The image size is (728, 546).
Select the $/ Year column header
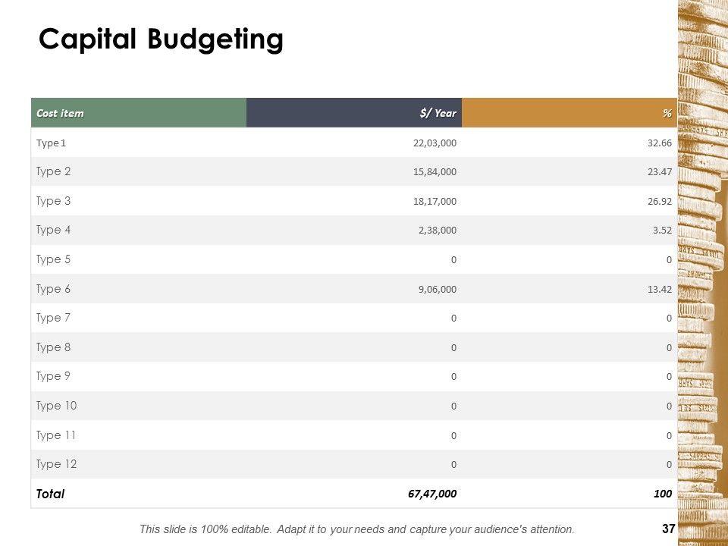coord(438,113)
